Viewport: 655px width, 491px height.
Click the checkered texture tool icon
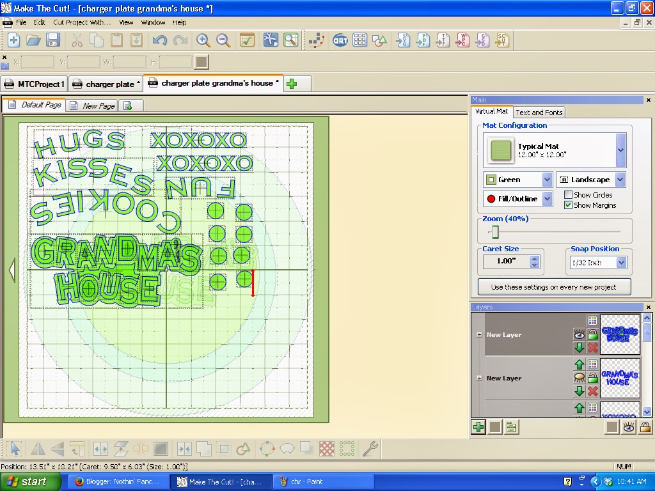[x=327, y=449]
